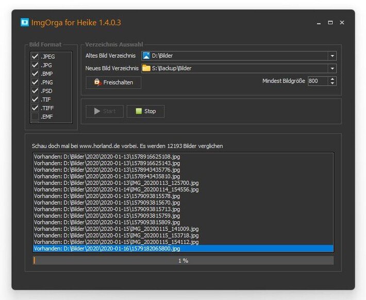366x300 pixels.
Task: Minimize the ImgOrga window
Action: [x=319, y=23]
